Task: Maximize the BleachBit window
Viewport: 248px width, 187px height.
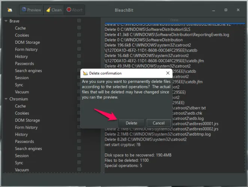Action: (x=226, y=10)
